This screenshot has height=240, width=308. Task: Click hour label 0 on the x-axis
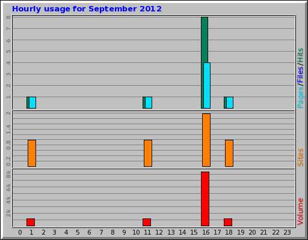(20, 232)
